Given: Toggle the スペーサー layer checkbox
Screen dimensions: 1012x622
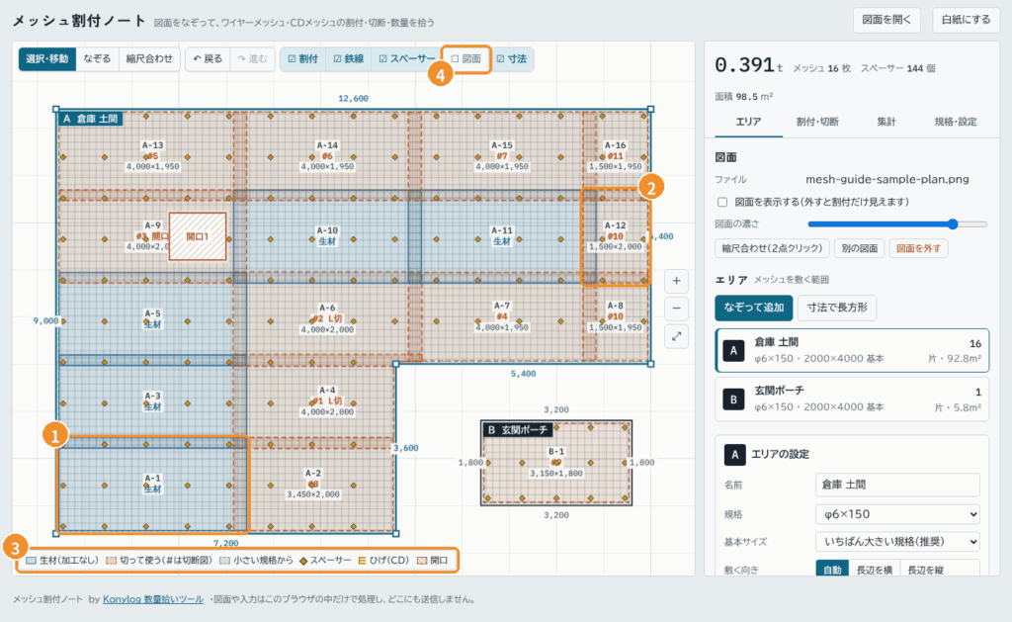Looking at the screenshot, I should point(406,58).
